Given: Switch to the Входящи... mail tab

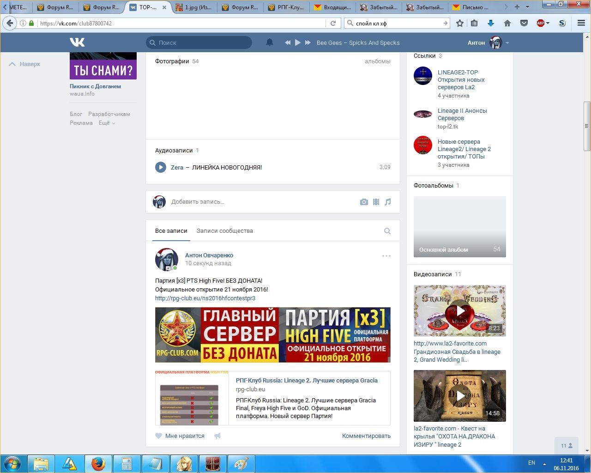Looking at the screenshot, I should (333, 7).
